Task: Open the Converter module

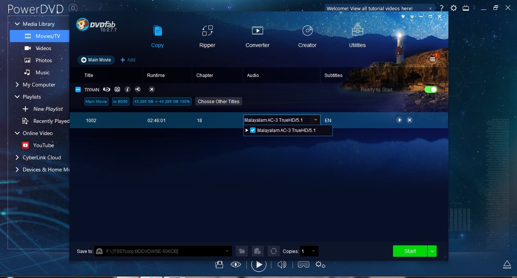Action: click(x=257, y=36)
